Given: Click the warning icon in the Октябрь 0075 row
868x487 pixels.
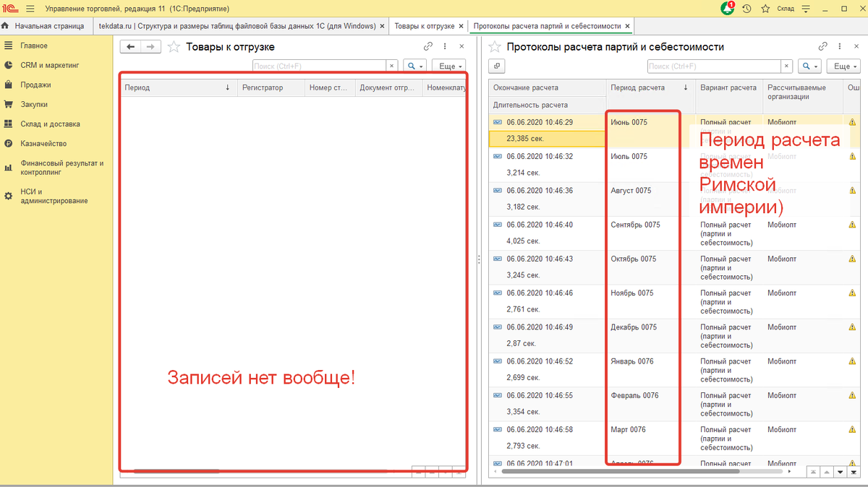Looking at the screenshot, I should click(852, 259).
